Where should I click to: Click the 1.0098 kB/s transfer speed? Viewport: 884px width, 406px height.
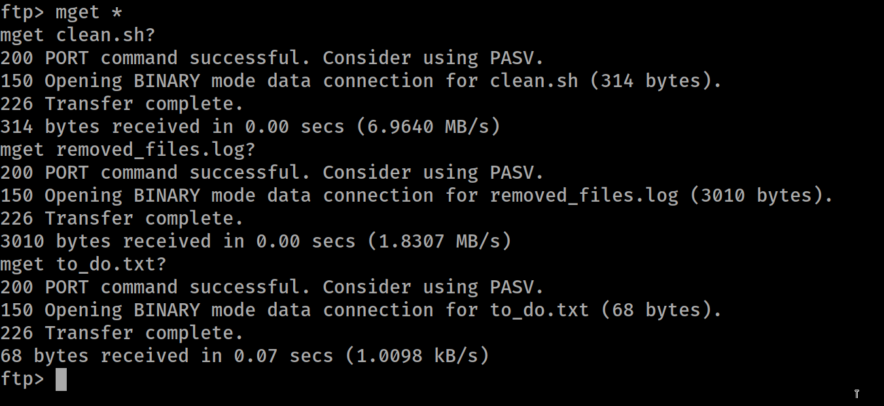tap(417, 356)
